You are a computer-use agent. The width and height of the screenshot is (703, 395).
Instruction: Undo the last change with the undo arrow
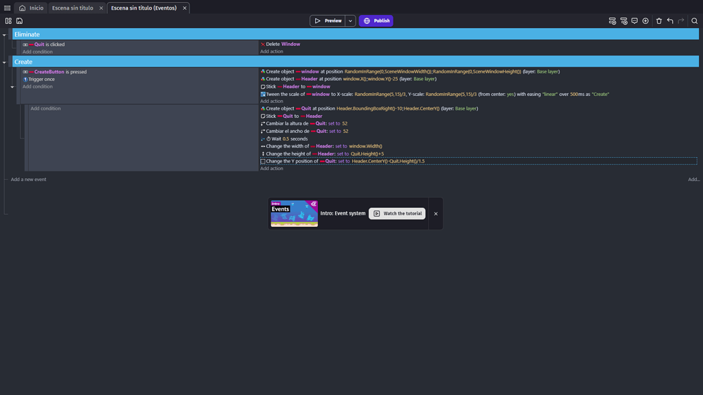click(x=670, y=21)
